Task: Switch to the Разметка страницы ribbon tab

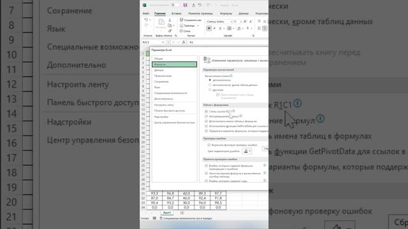Action: click(201, 13)
